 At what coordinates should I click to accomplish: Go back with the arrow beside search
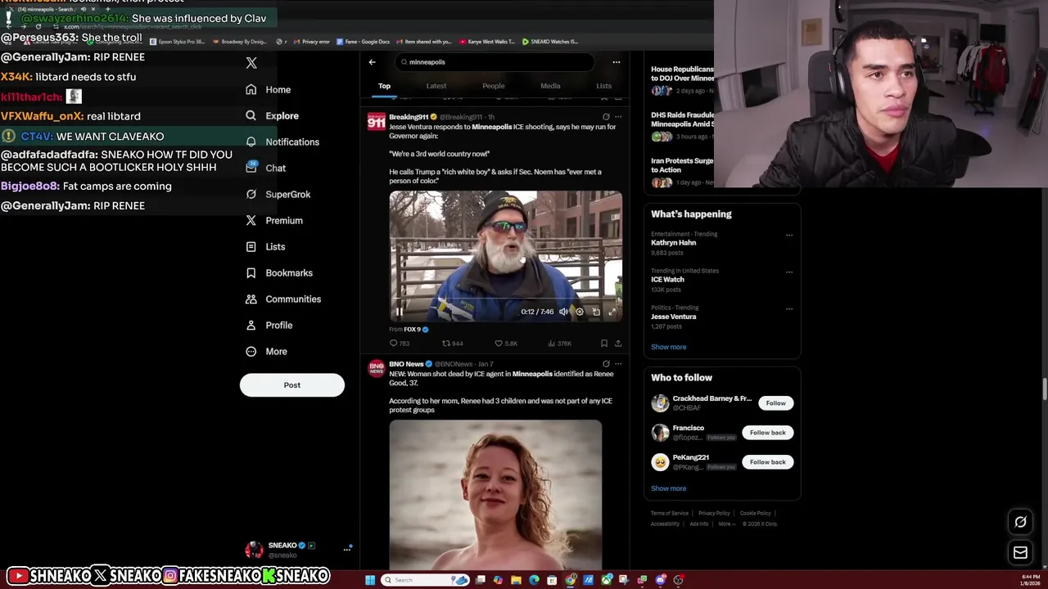click(x=372, y=62)
